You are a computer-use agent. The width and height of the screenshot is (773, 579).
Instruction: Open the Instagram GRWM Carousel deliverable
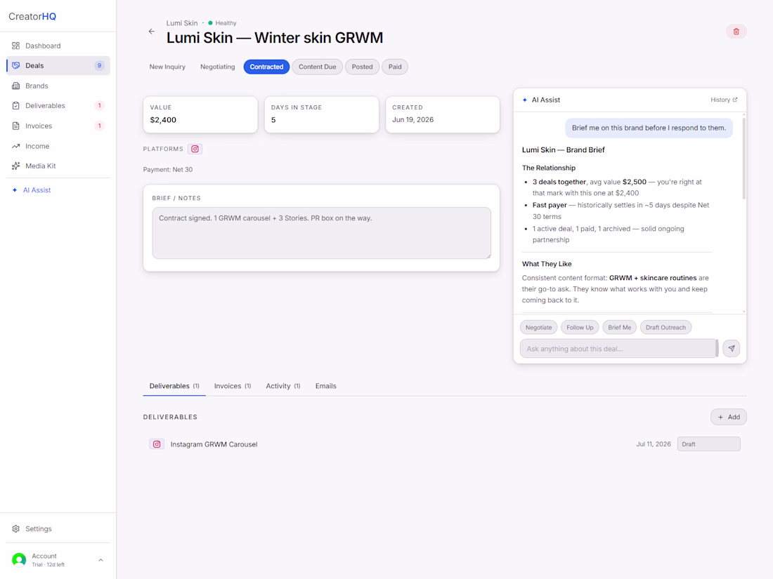[214, 444]
